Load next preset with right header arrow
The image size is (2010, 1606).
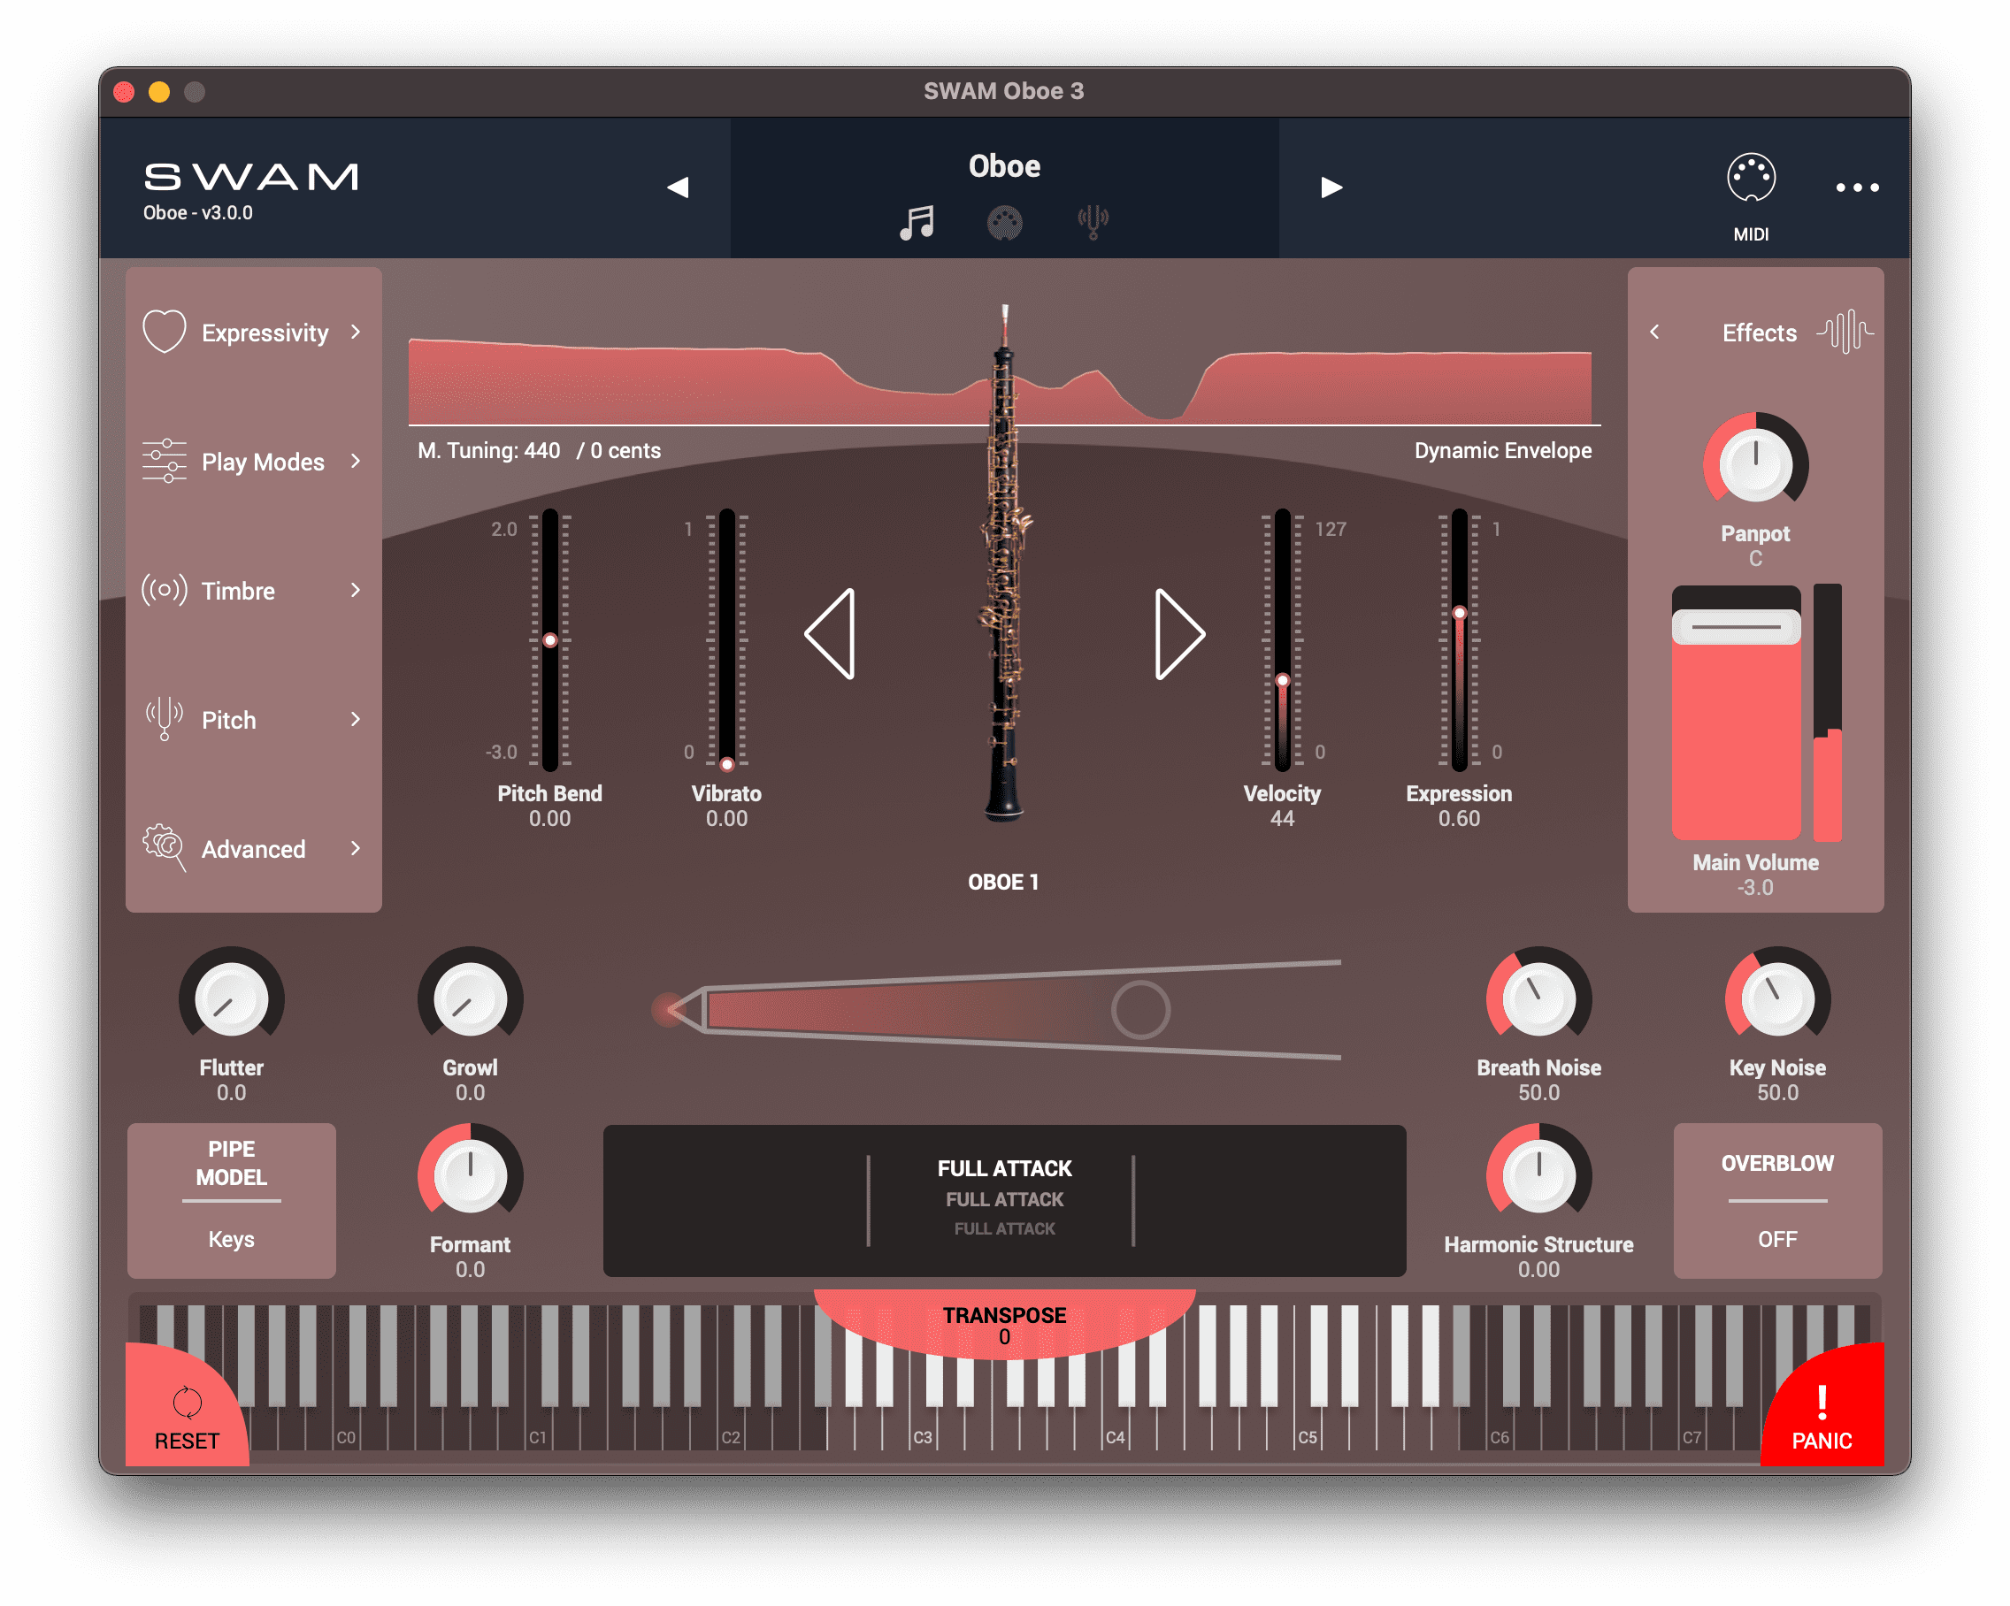1331,187
